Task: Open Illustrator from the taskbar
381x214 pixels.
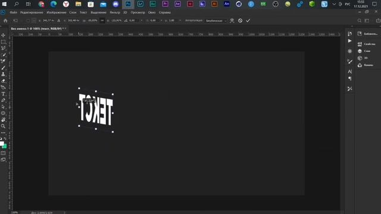Action: tap(214, 4)
